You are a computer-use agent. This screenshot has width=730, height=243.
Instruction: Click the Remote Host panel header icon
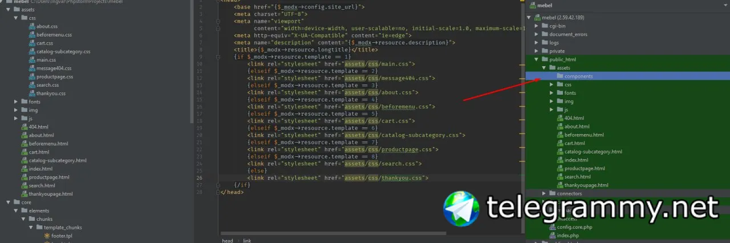pos(533,6)
